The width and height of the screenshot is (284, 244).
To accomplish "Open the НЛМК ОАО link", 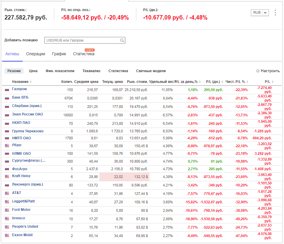I will [21, 154].
